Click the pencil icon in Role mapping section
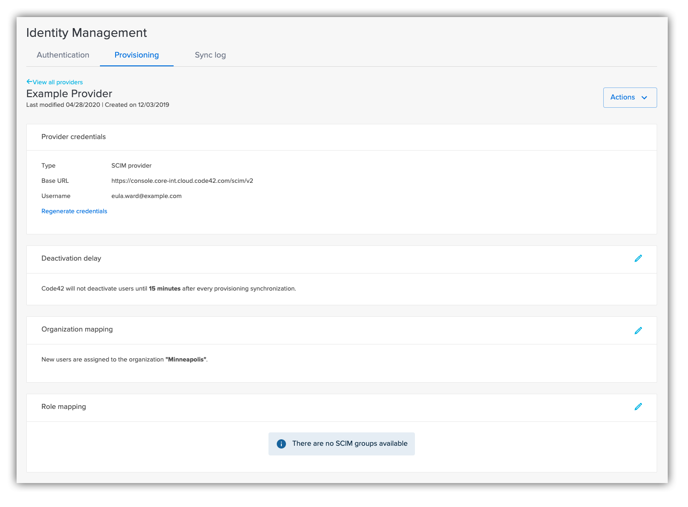The height and width of the screenshot is (507, 688). pos(638,407)
